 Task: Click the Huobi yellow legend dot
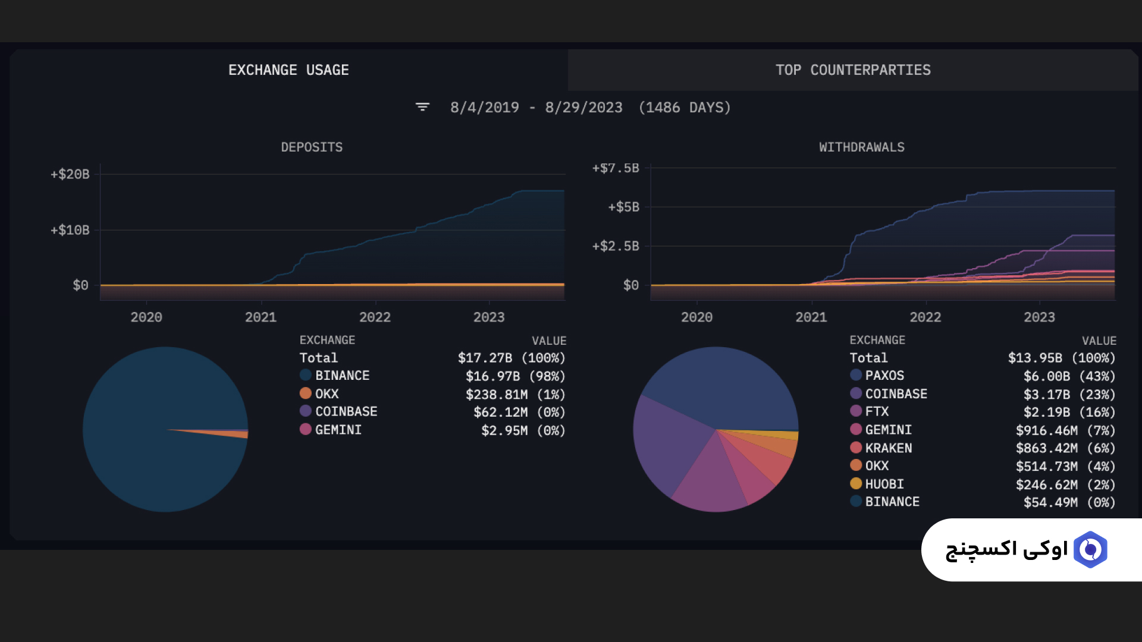point(856,484)
